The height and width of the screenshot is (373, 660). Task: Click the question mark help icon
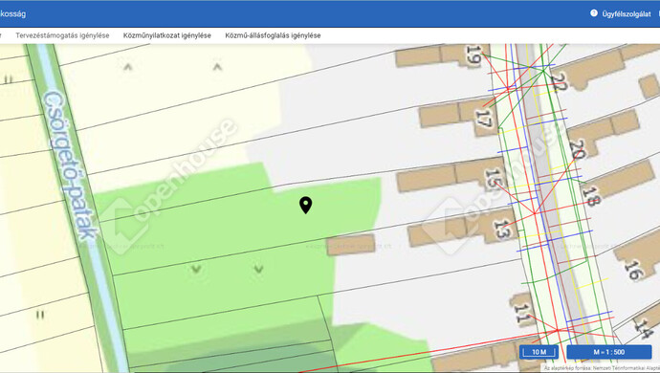point(593,13)
